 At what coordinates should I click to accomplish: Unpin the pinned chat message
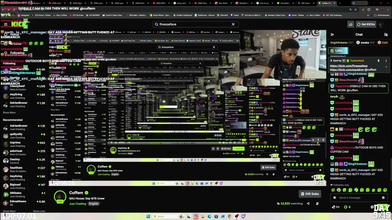(379, 61)
